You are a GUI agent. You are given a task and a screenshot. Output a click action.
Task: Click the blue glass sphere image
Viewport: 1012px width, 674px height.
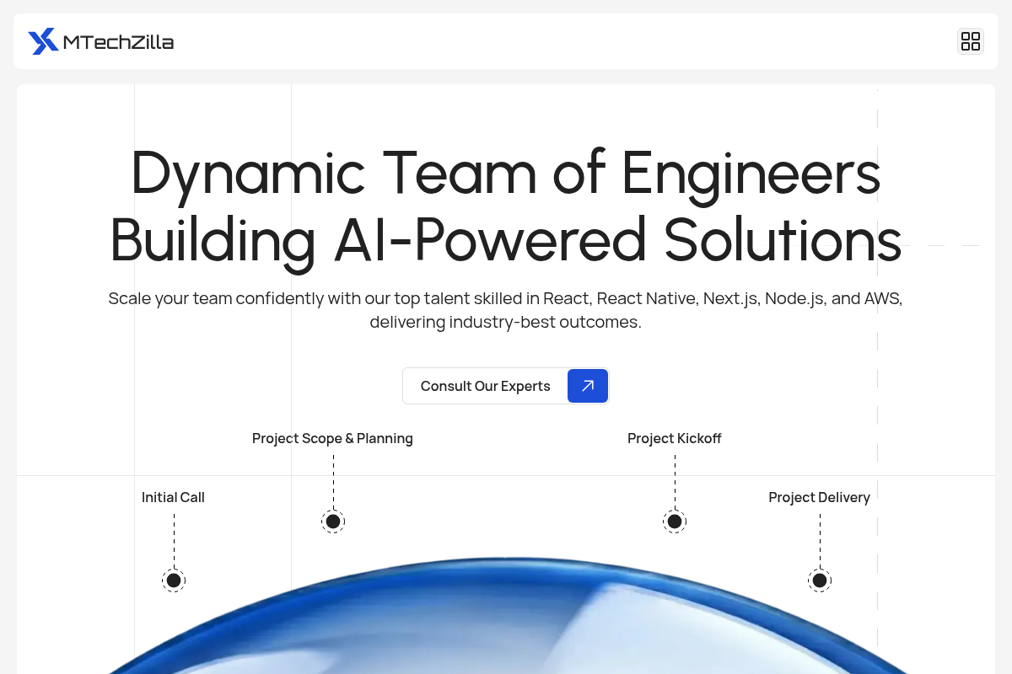pyautogui.click(x=506, y=623)
